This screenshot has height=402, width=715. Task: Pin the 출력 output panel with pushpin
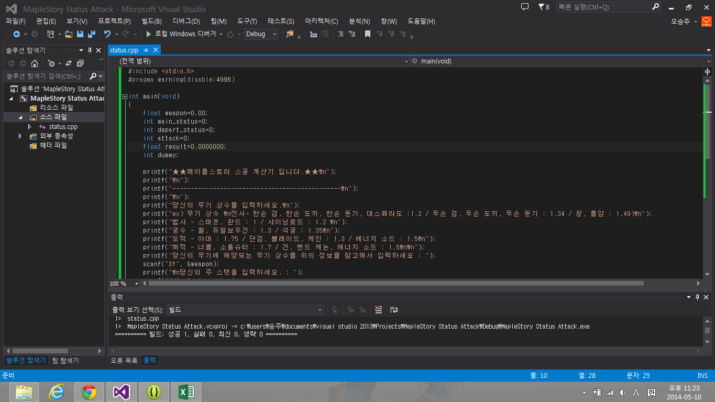[697, 297]
